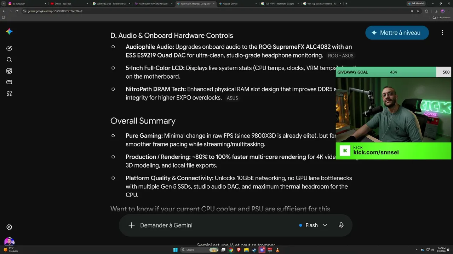Open VLC media player from taskbar
Viewport: 453px width, 254px height.
[277, 250]
